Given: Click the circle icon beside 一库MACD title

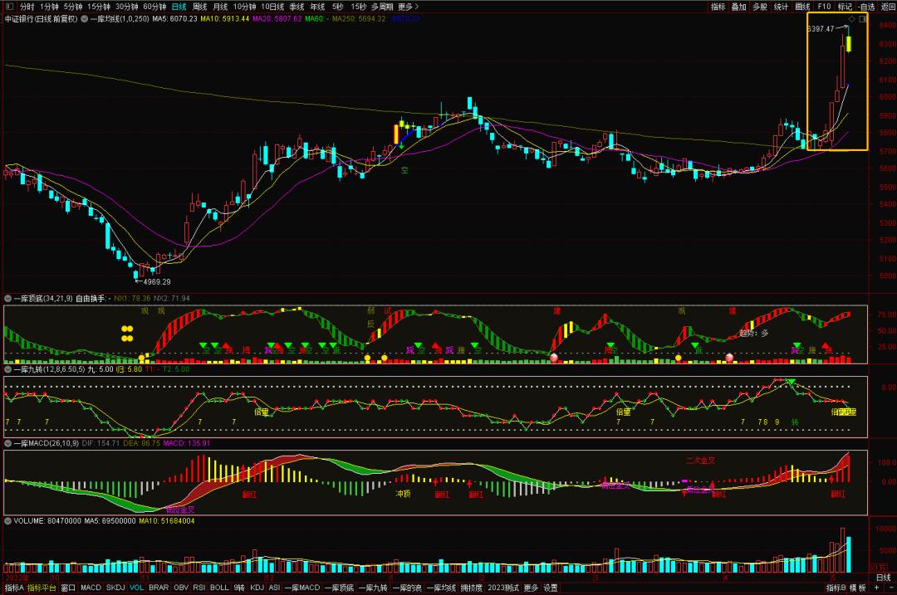Looking at the screenshot, I should [8, 443].
